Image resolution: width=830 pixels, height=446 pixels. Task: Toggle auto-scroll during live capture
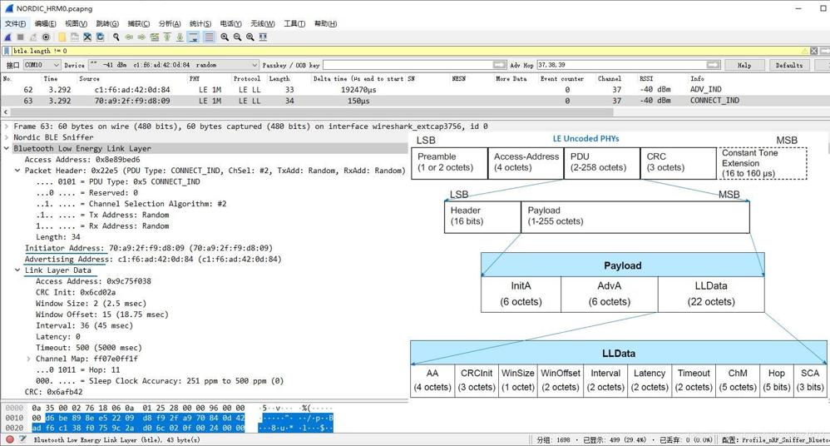(x=193, y=37)
